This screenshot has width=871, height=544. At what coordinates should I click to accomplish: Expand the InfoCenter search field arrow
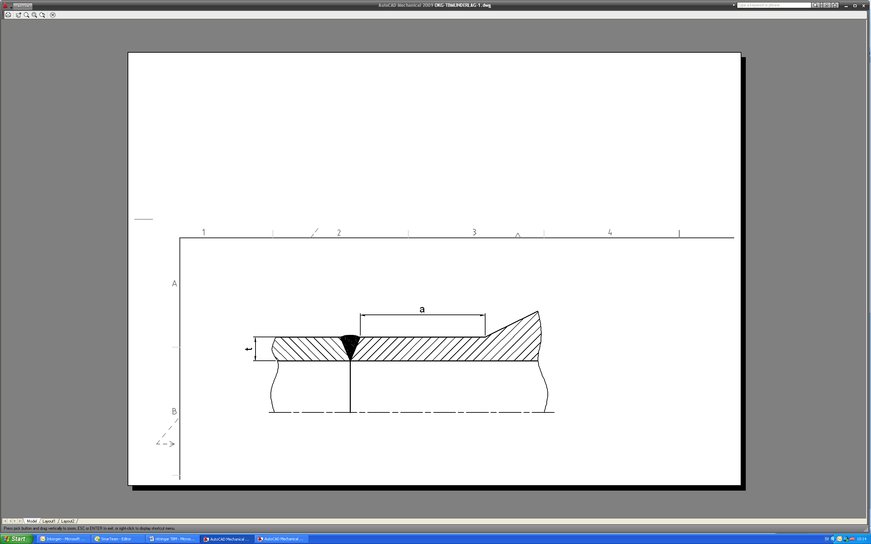click(x=734, y=5)
